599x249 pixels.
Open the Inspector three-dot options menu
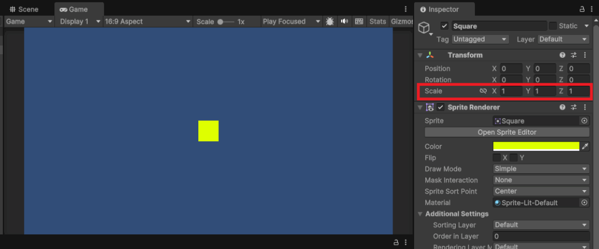(592, 9)
